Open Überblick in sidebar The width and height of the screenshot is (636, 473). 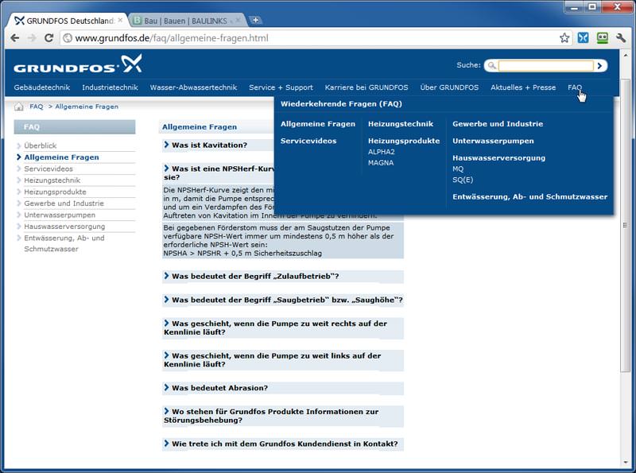click(x=41, y=145)
